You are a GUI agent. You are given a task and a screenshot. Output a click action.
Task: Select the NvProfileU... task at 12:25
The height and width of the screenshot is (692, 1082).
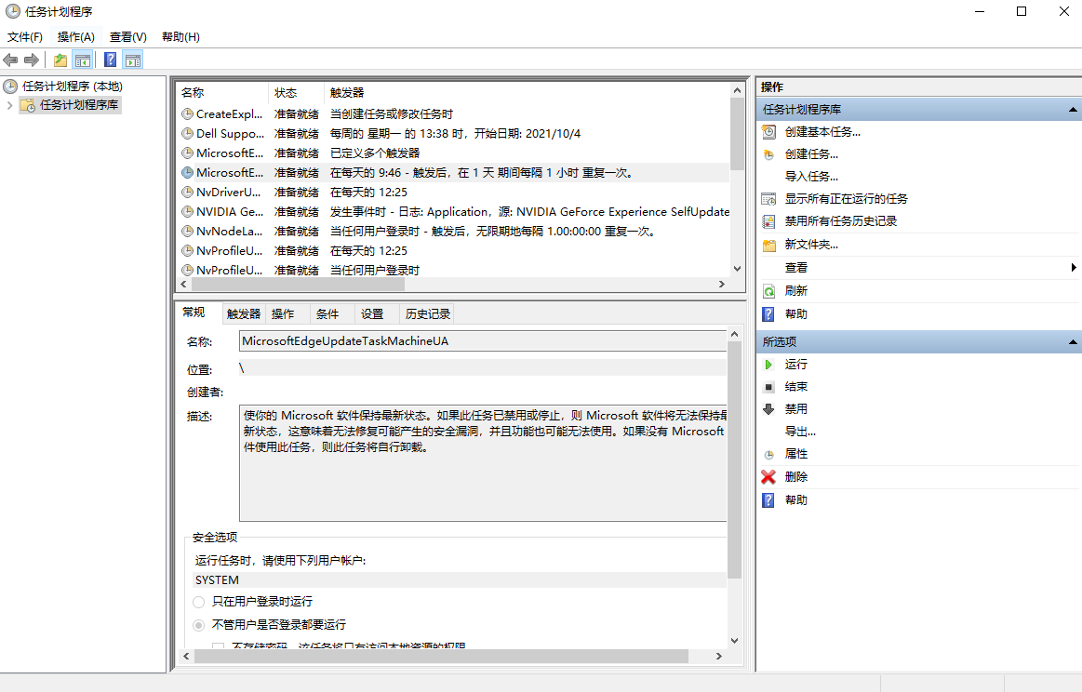453,251
